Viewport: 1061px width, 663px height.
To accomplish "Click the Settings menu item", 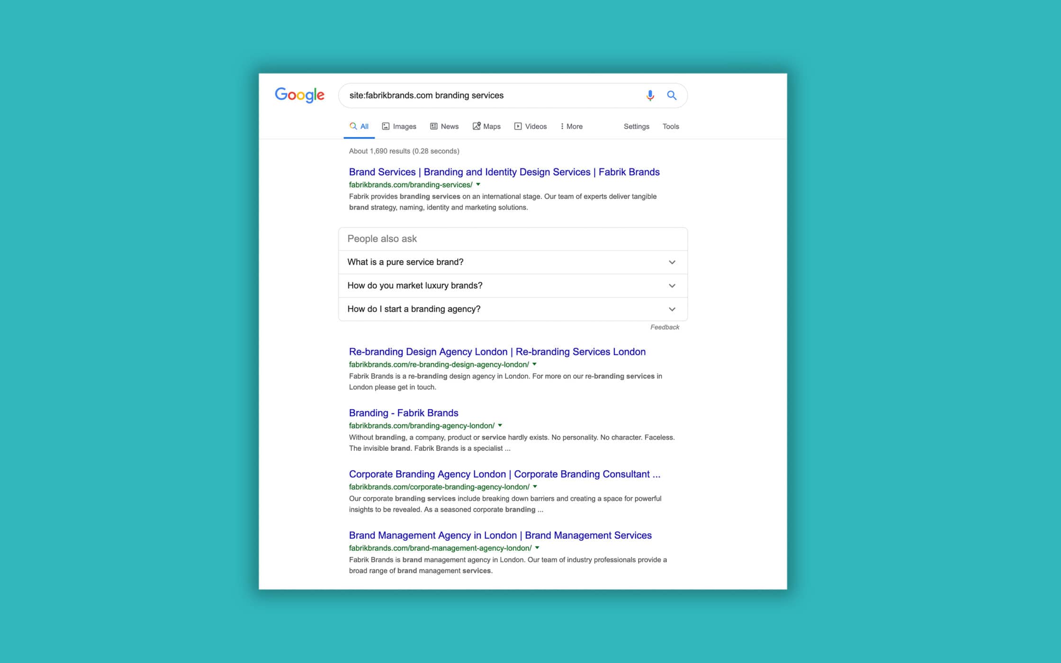I will (x=637, y=126).
